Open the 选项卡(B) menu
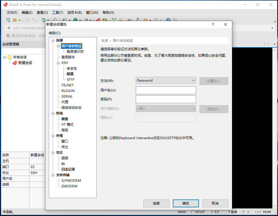 pos(74,13)
